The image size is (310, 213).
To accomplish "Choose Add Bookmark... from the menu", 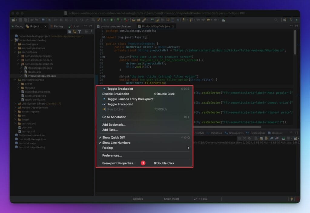I will coord(114,125).
